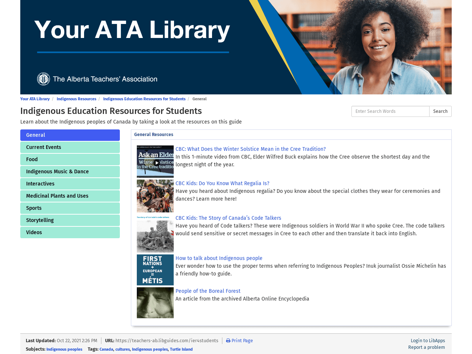Go to Indigenous Resources breadcrumb
Screen dimensions: 472x354
(76, 99)
